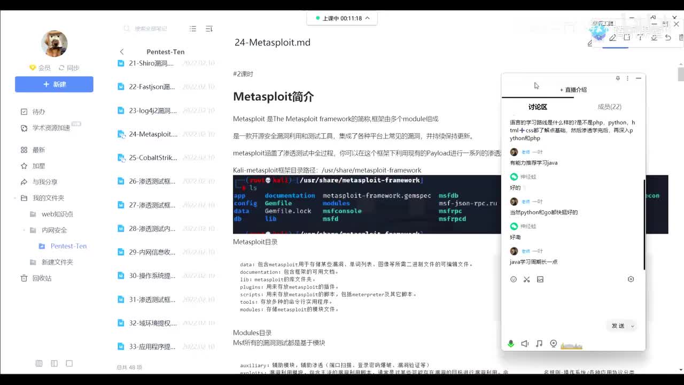Open note 21-Shiro漏洞
Screen dimensions: 684x385
166,63
